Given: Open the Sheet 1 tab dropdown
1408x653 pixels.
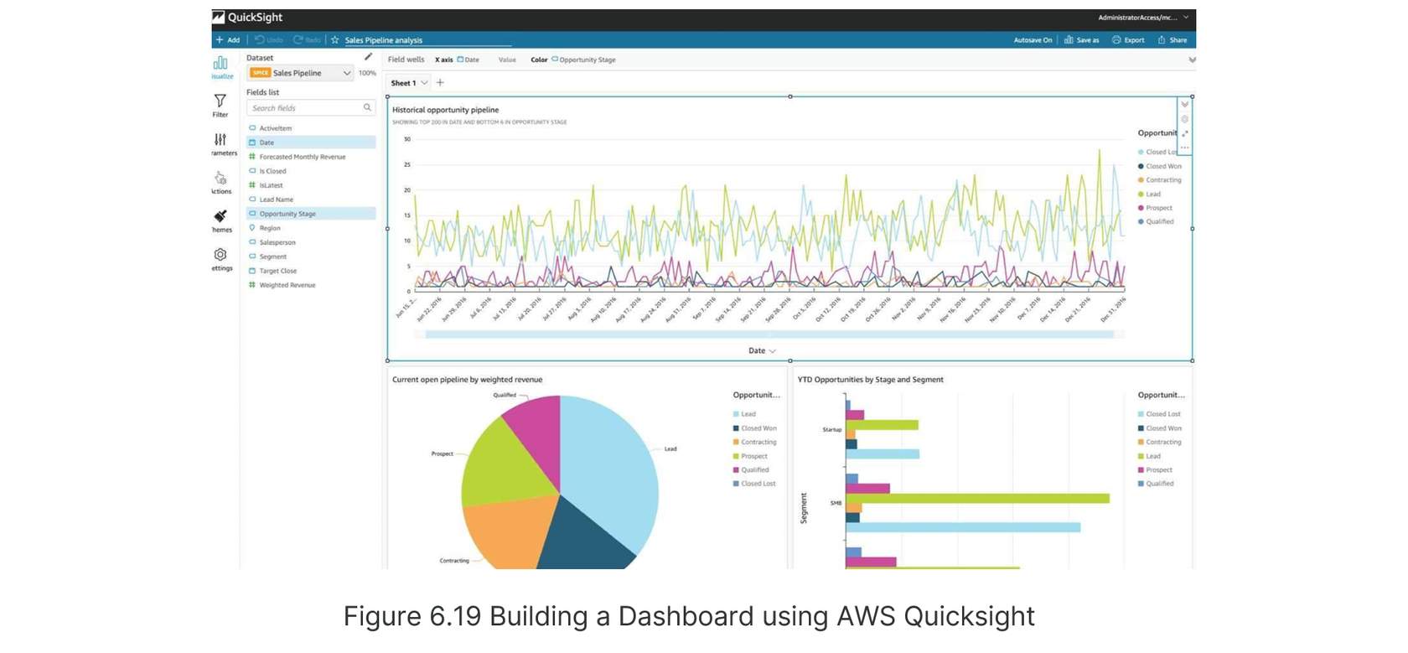Looking at the screenshot, I should (x=425, y=83).
